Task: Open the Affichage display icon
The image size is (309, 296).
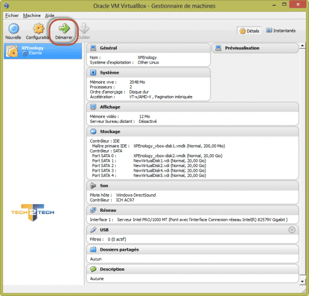Action: pos(93,107)
